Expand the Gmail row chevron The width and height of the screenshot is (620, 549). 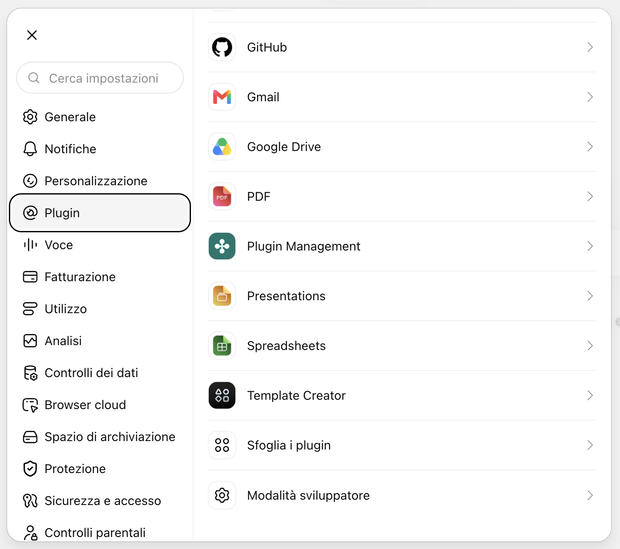coord(590,97)
